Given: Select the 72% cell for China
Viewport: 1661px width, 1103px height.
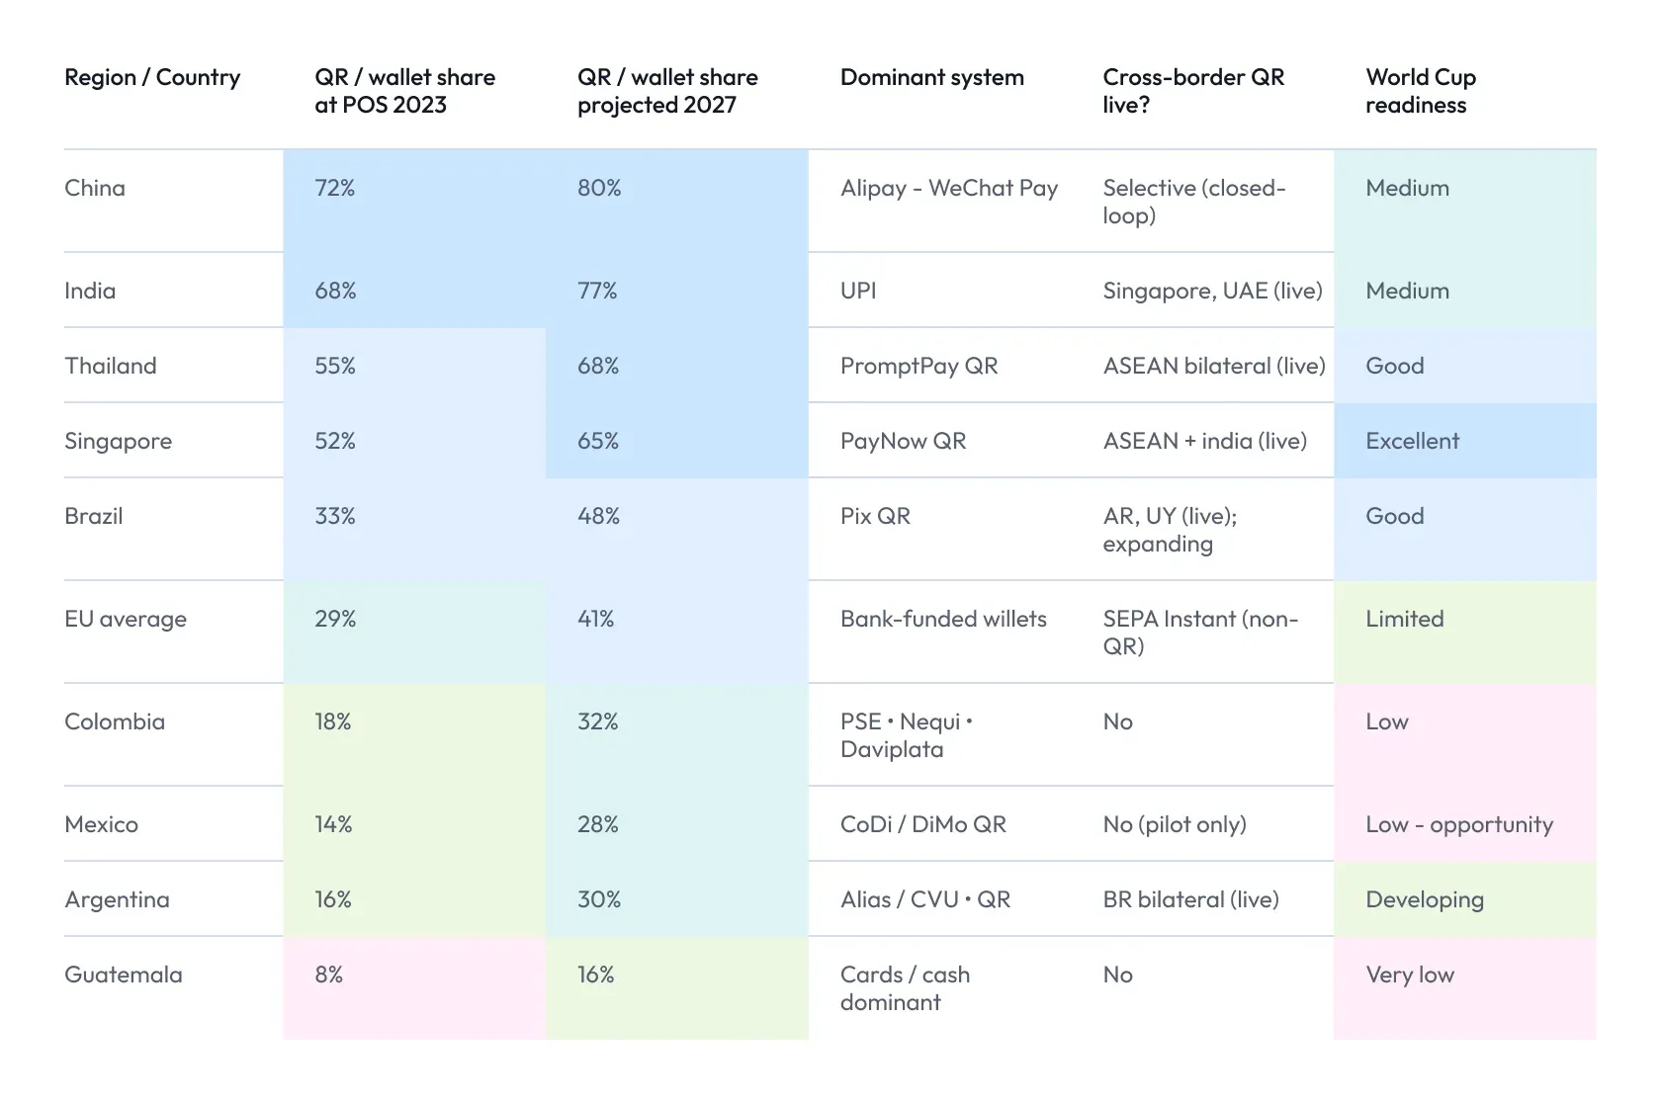Looking at the screenshot, I should pyautogui.click(x=335, y=188).
